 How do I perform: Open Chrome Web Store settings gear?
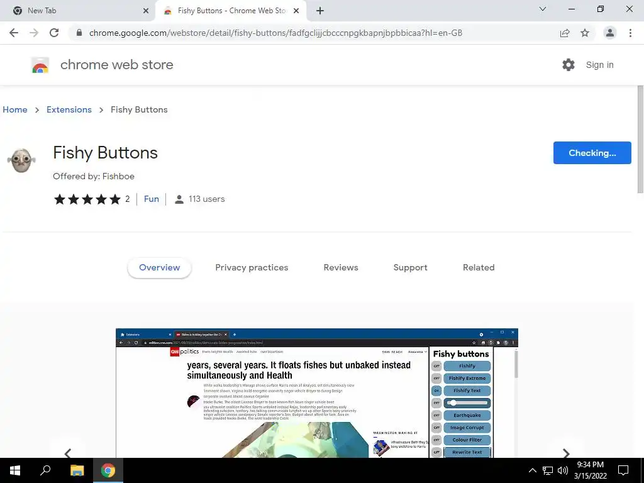569,65
